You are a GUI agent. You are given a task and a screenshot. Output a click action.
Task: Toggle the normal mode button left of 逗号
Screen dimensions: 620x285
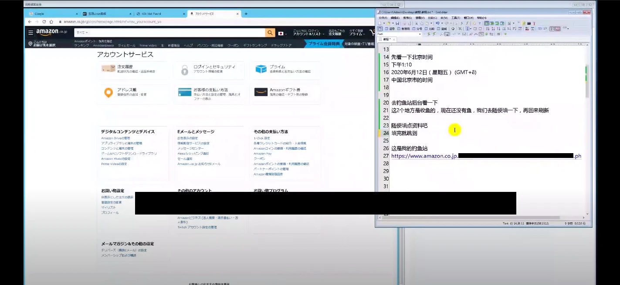pos(380,29)
